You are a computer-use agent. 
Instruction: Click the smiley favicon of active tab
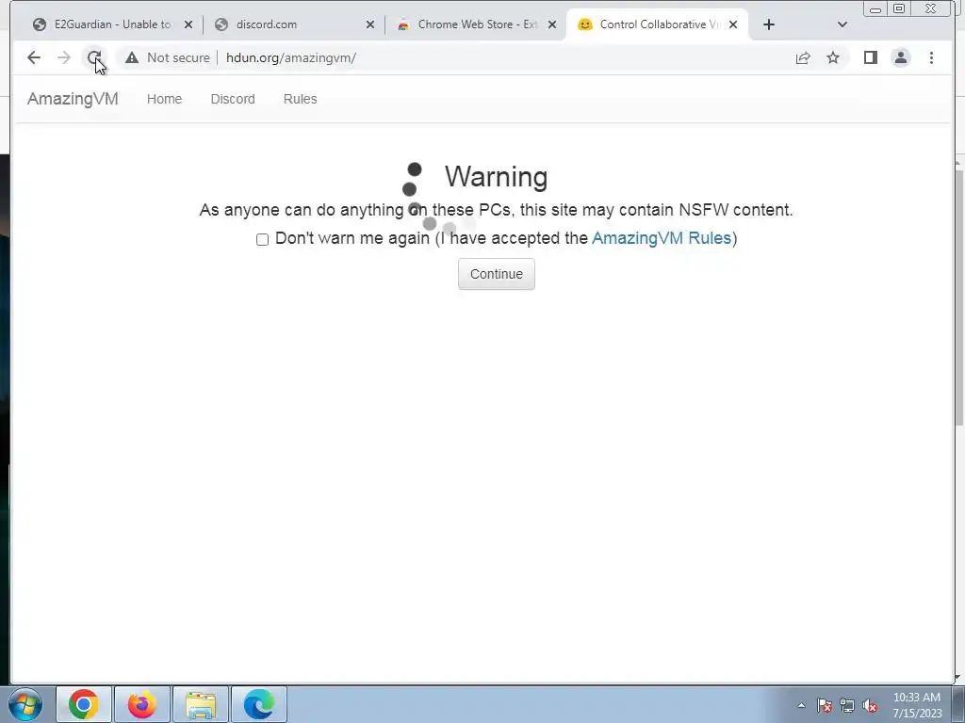tap(584, 24)
